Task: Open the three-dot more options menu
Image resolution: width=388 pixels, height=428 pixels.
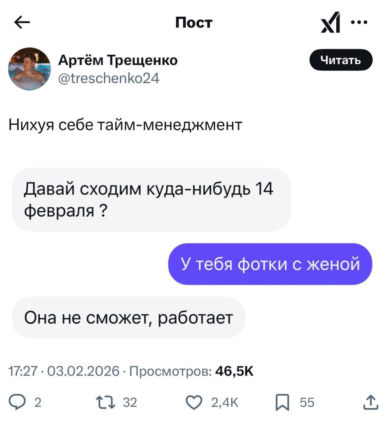Action: [359, 23]
